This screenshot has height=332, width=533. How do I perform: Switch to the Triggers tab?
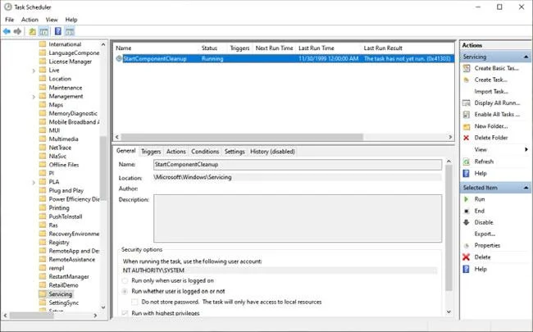pyautogui.click(x=151, y=152)
